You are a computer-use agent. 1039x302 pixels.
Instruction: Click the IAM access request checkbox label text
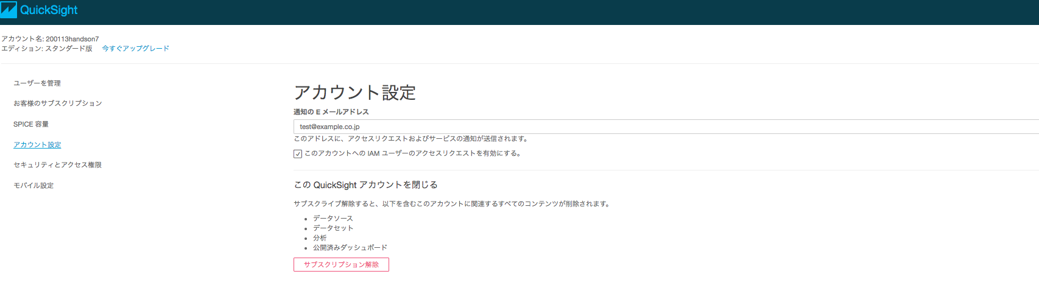point(413,153)
